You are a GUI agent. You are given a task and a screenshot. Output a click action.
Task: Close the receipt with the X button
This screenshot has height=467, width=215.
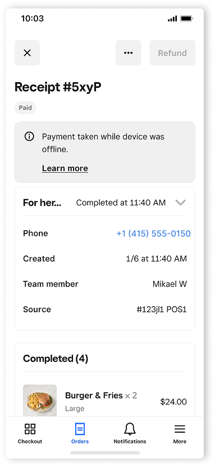coord(27,53)
